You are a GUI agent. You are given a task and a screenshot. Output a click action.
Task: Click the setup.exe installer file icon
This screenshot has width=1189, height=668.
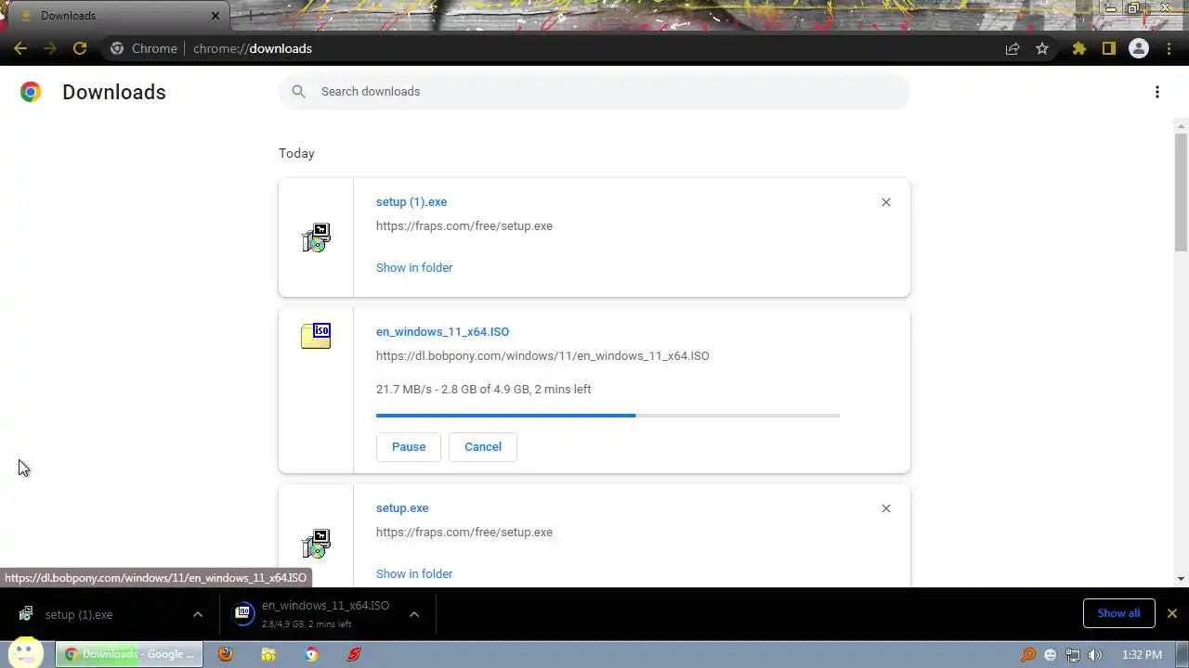pyautogui.click(x=316, y=544)
